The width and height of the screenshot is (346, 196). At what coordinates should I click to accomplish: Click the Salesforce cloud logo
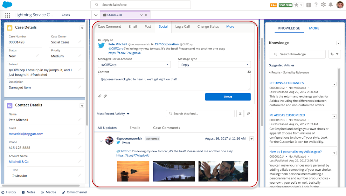pos(7,5)
